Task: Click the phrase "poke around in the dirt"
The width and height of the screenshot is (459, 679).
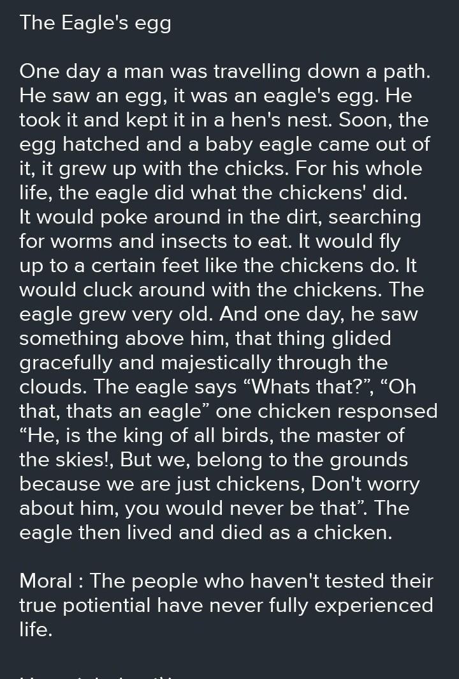Action: (211, 217)
